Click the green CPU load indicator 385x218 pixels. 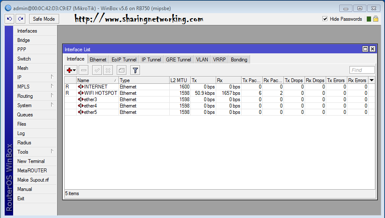coord(368,19)
